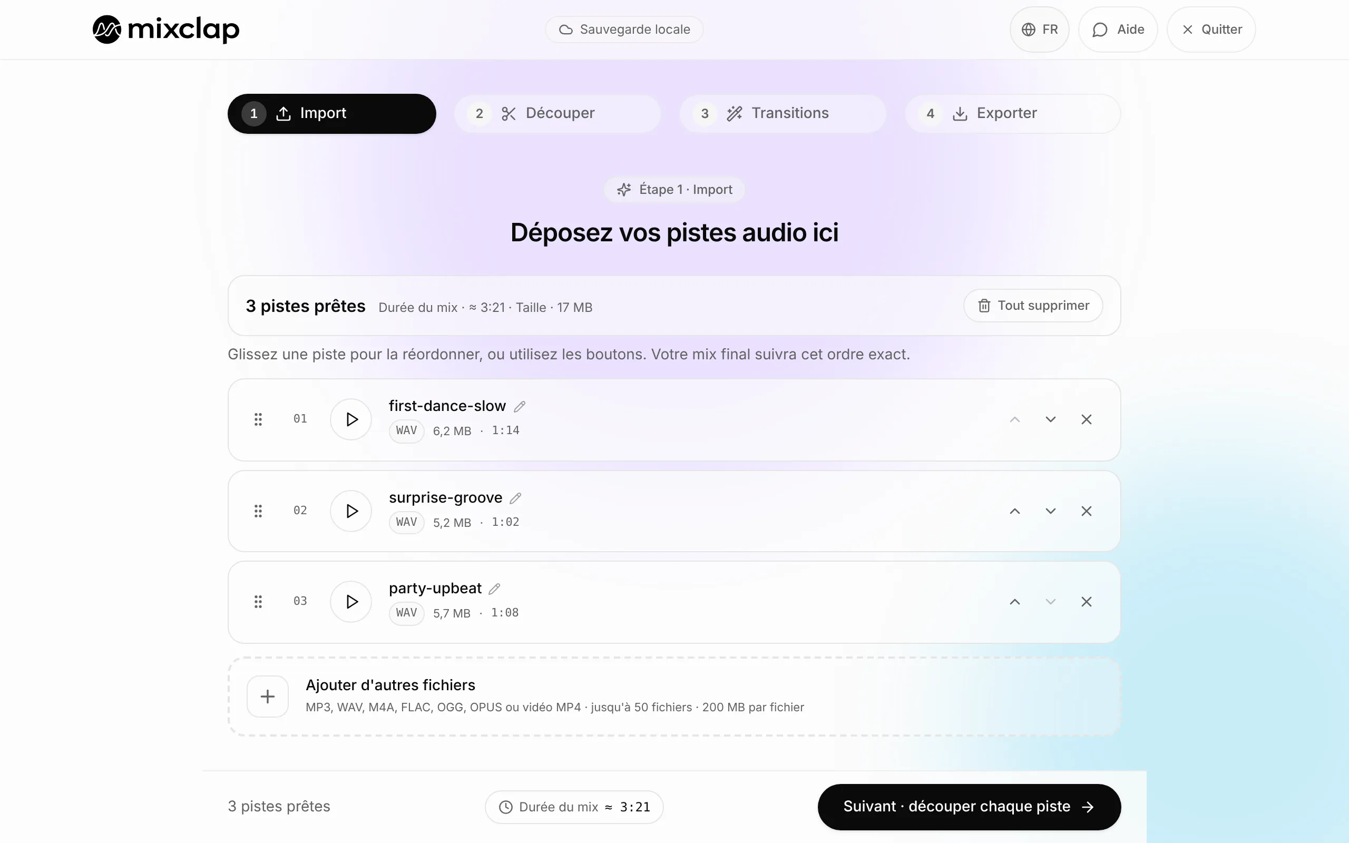Delete all tracks with Tout supprimer
The image size is (1349, 843).
[1033, 306]
